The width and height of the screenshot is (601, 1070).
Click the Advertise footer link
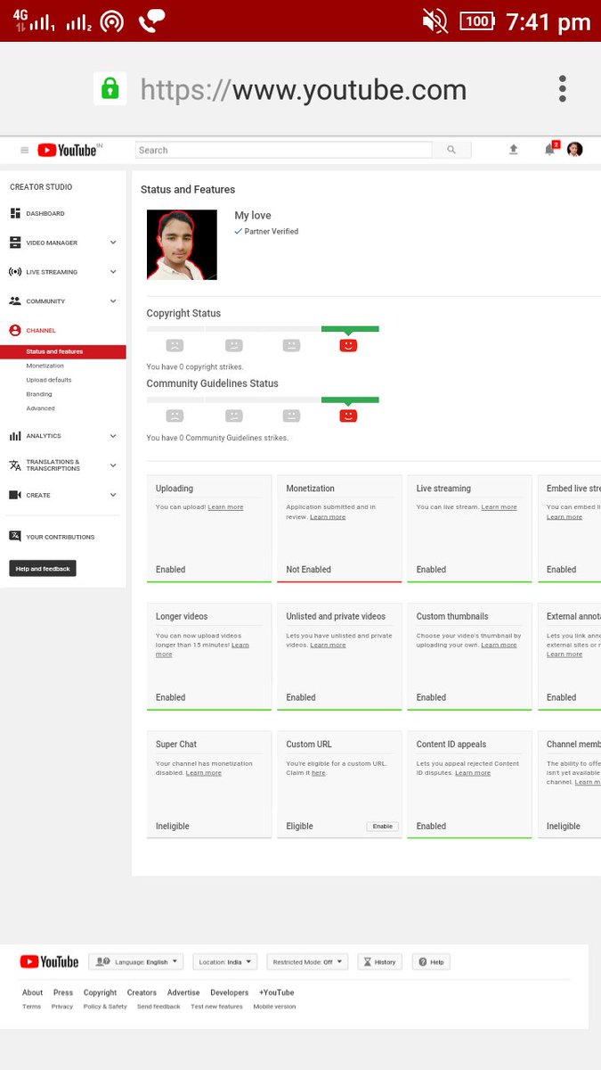(183, 992)
